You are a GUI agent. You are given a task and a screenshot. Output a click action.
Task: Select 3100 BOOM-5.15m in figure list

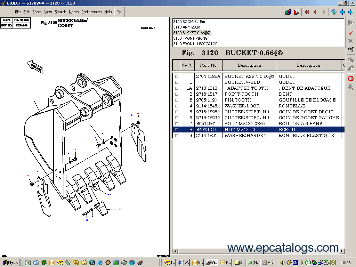click(x=189, y=22)
